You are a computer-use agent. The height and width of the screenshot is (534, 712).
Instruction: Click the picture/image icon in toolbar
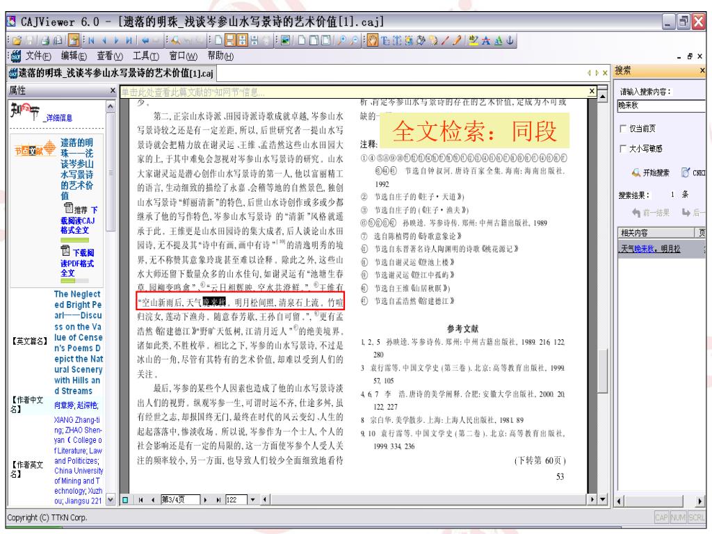tap(285, 40)
